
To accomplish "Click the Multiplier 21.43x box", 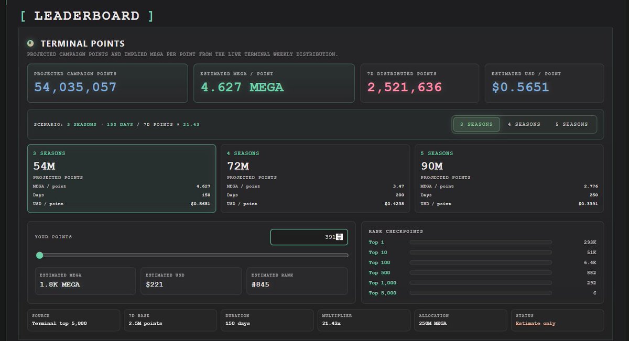I will coord(364,320).
